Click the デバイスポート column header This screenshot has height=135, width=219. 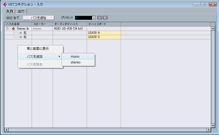(x=104, y=24)
